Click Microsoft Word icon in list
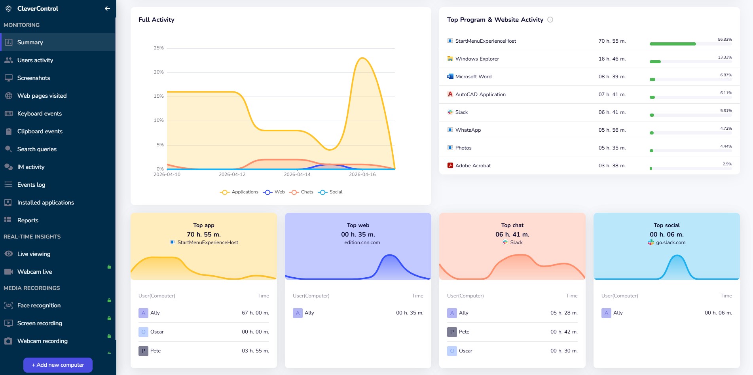The image size is (753, 375). tap(450, 76)
